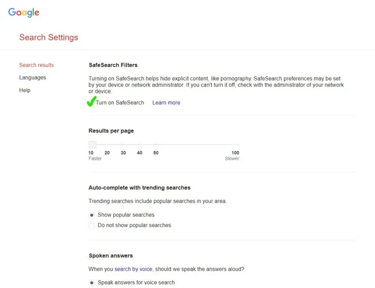Image resolution: width=375 pixels, height=288 pixels.
Task: Open the Search results section
Action: (36, 65)
